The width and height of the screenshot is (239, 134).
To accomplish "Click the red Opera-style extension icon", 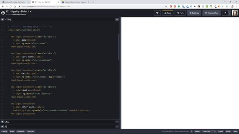I will 171,7.
